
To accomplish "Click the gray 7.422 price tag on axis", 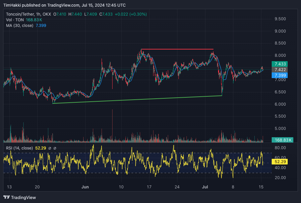I will [280, 70].
